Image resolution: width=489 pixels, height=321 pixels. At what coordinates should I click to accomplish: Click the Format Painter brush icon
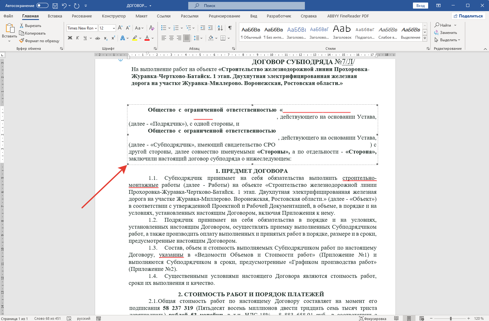point(22,41)
